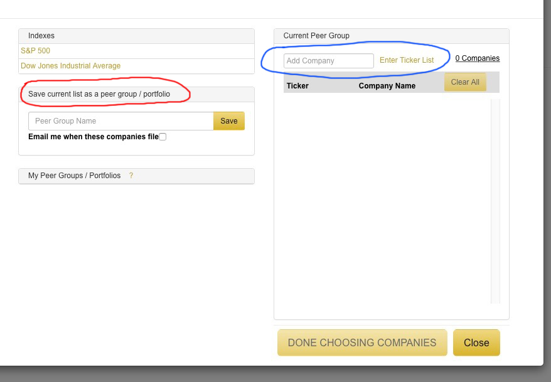The image size is (551, 382).
Task: Enable email when these companies file checkbox
Action: (x=163, y=137)
